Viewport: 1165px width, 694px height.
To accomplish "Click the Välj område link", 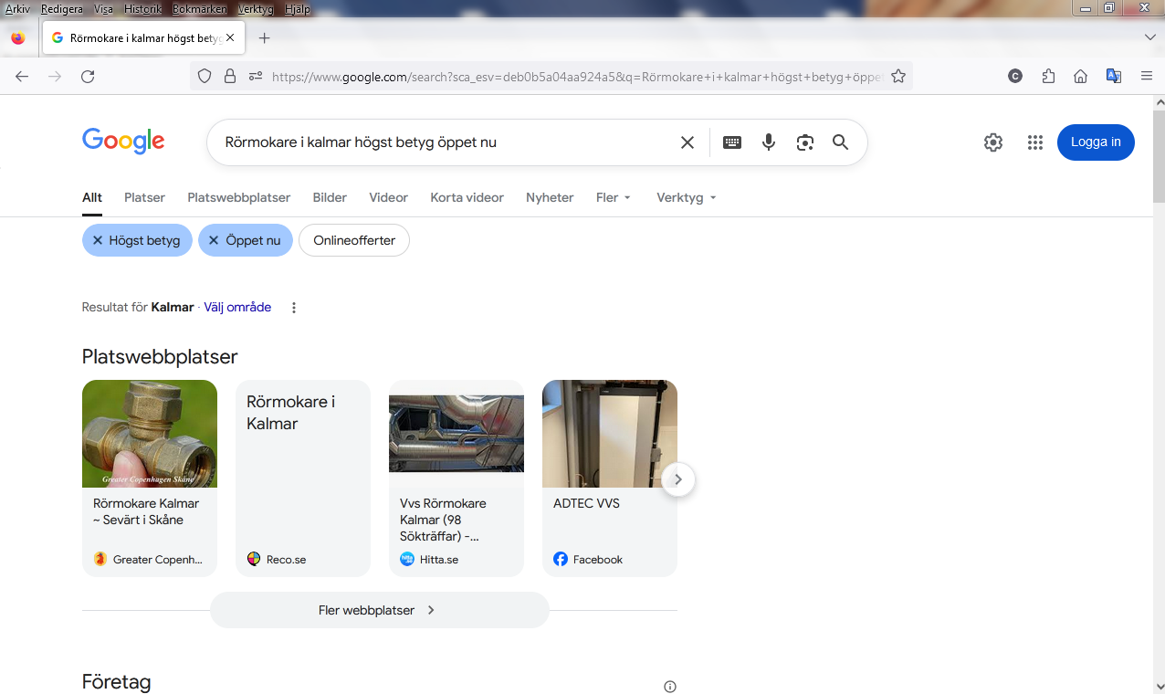I will pos(237,308).
